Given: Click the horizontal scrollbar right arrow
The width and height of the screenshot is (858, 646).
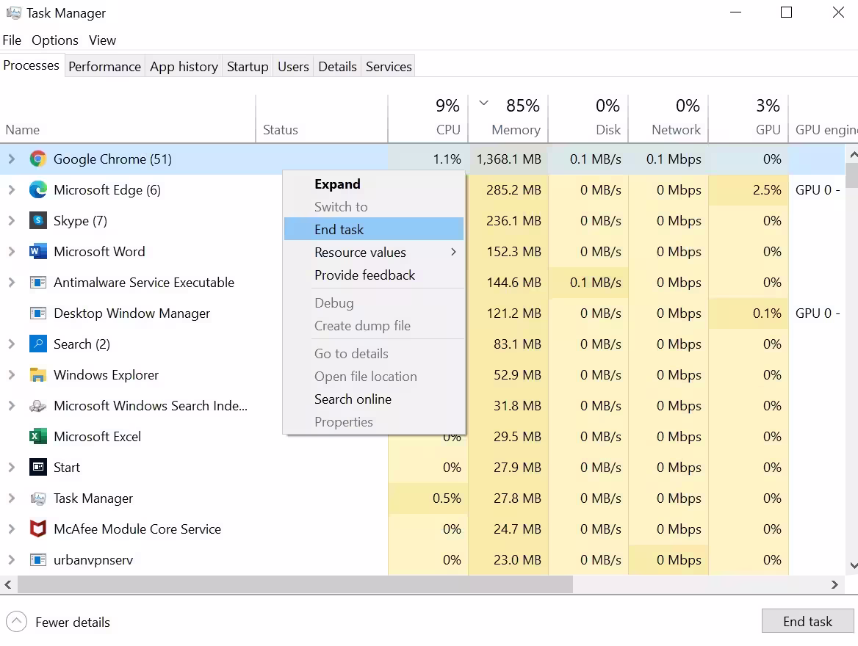Looking at the screenshot, I should tap(834, 585).
